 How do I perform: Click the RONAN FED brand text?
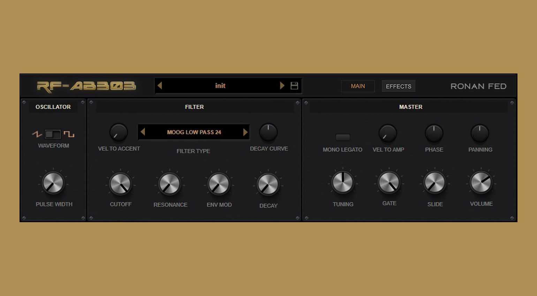pyautogui.click(x=478, y=86)
